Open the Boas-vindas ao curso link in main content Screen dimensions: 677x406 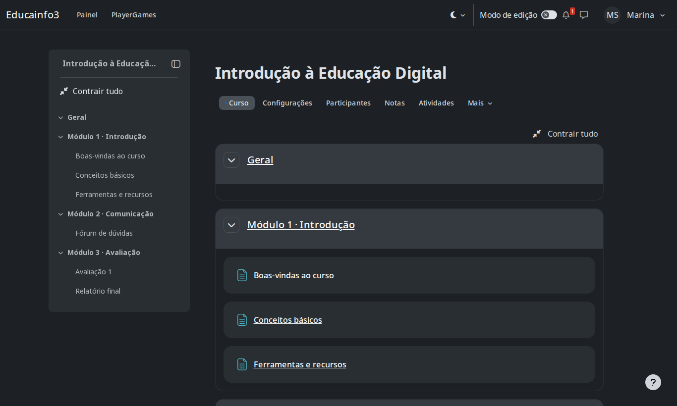294,275
